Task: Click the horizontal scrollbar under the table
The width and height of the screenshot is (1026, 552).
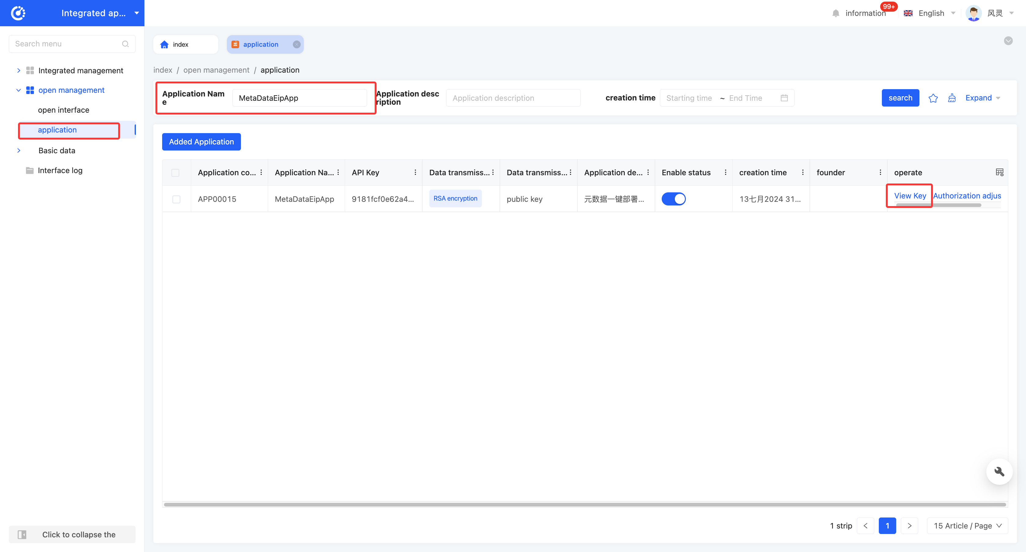Action: pyautogui.click(x=585, y=505)
